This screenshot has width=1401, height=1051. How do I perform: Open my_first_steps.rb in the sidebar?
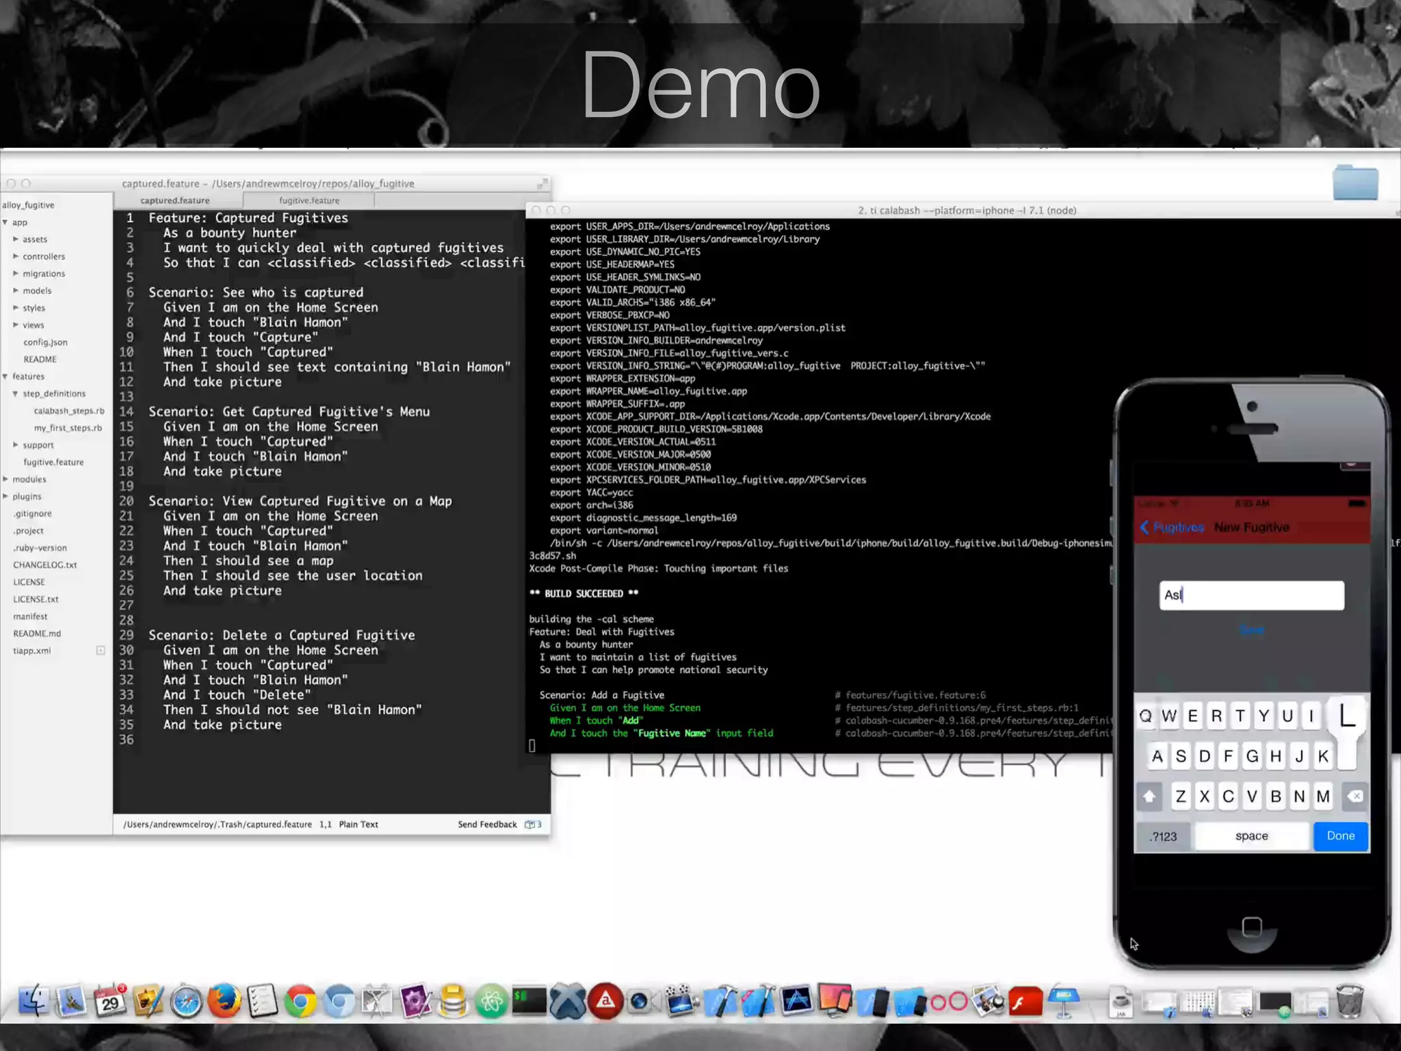click(x=68, y=428)
